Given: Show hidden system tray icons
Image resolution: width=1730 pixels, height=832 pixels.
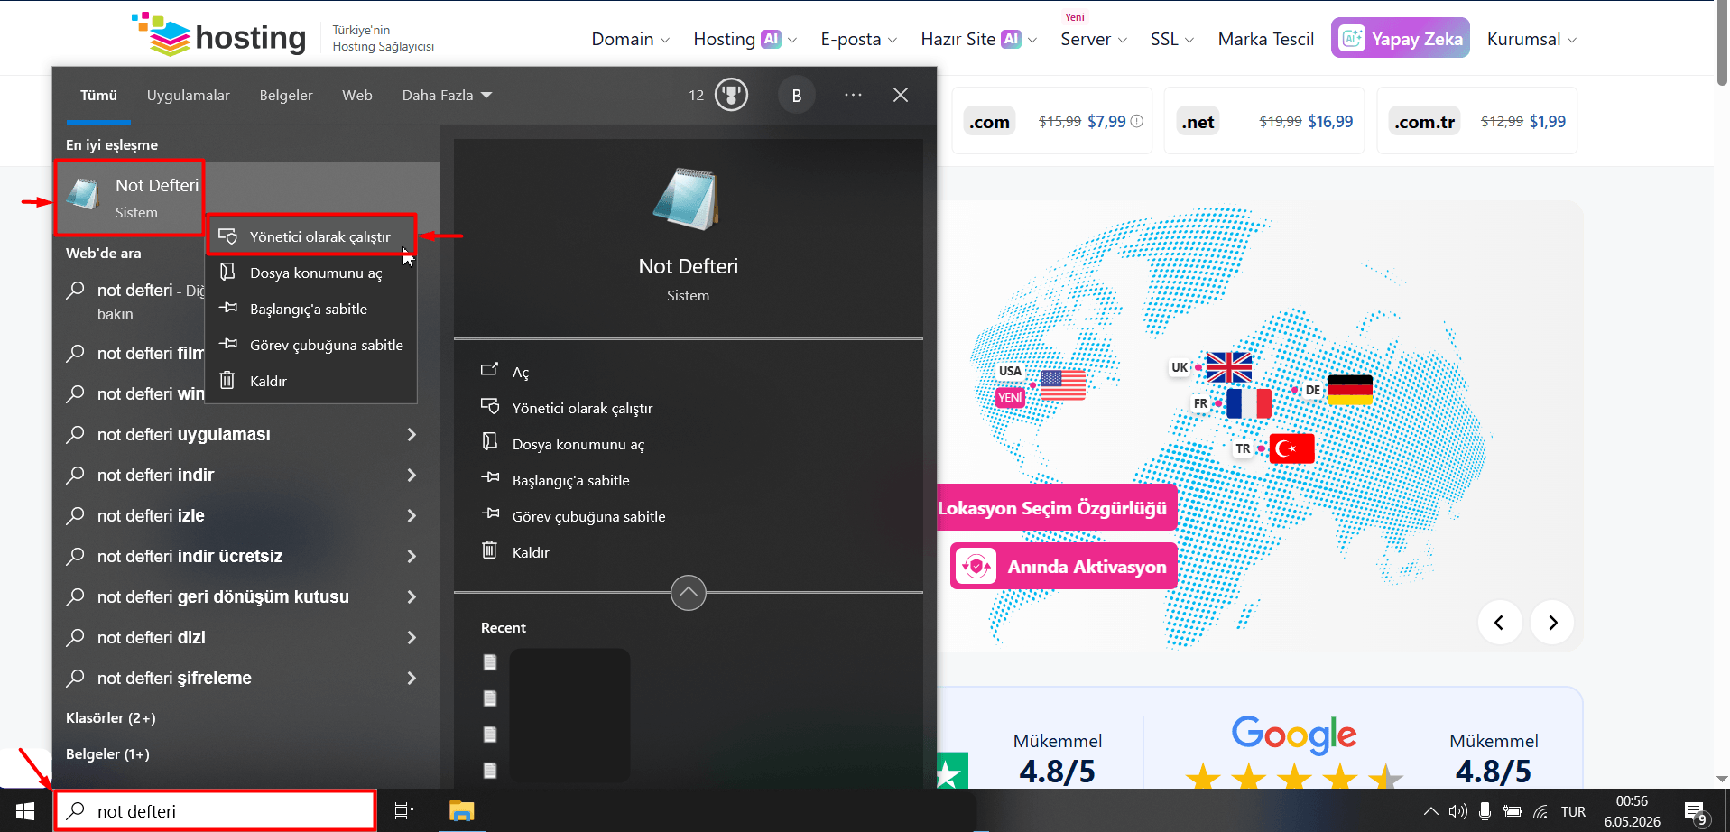Looking at the screenshot, I should click(x=1430, y=811).
